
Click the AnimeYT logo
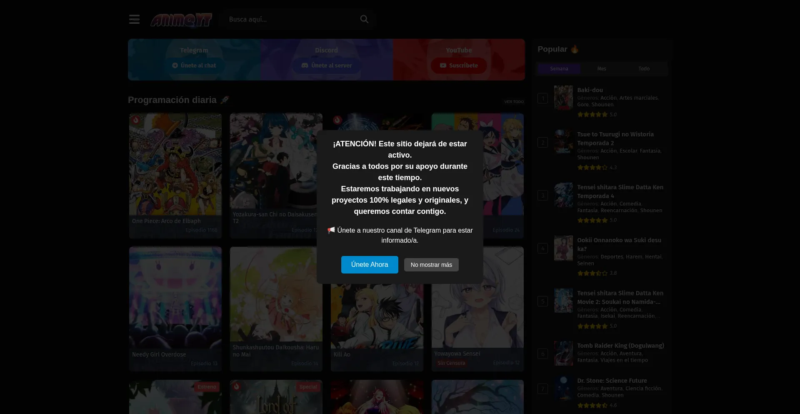[181, 20]
